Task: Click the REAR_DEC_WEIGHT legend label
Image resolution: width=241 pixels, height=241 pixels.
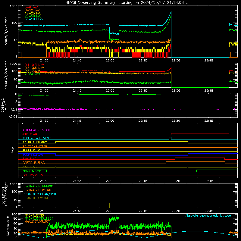Action: click(x=37, y=198)
